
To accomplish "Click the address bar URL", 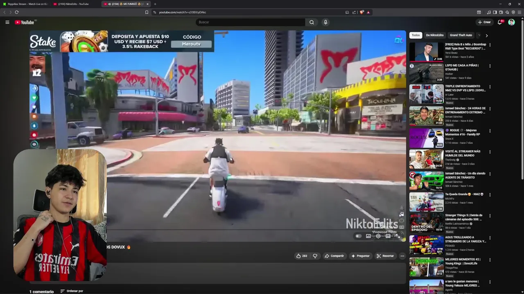I will point(183,12).
